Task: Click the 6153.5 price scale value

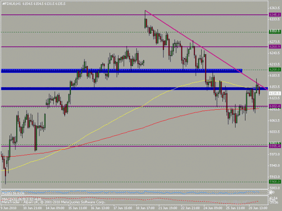Action: click(275, 87)
